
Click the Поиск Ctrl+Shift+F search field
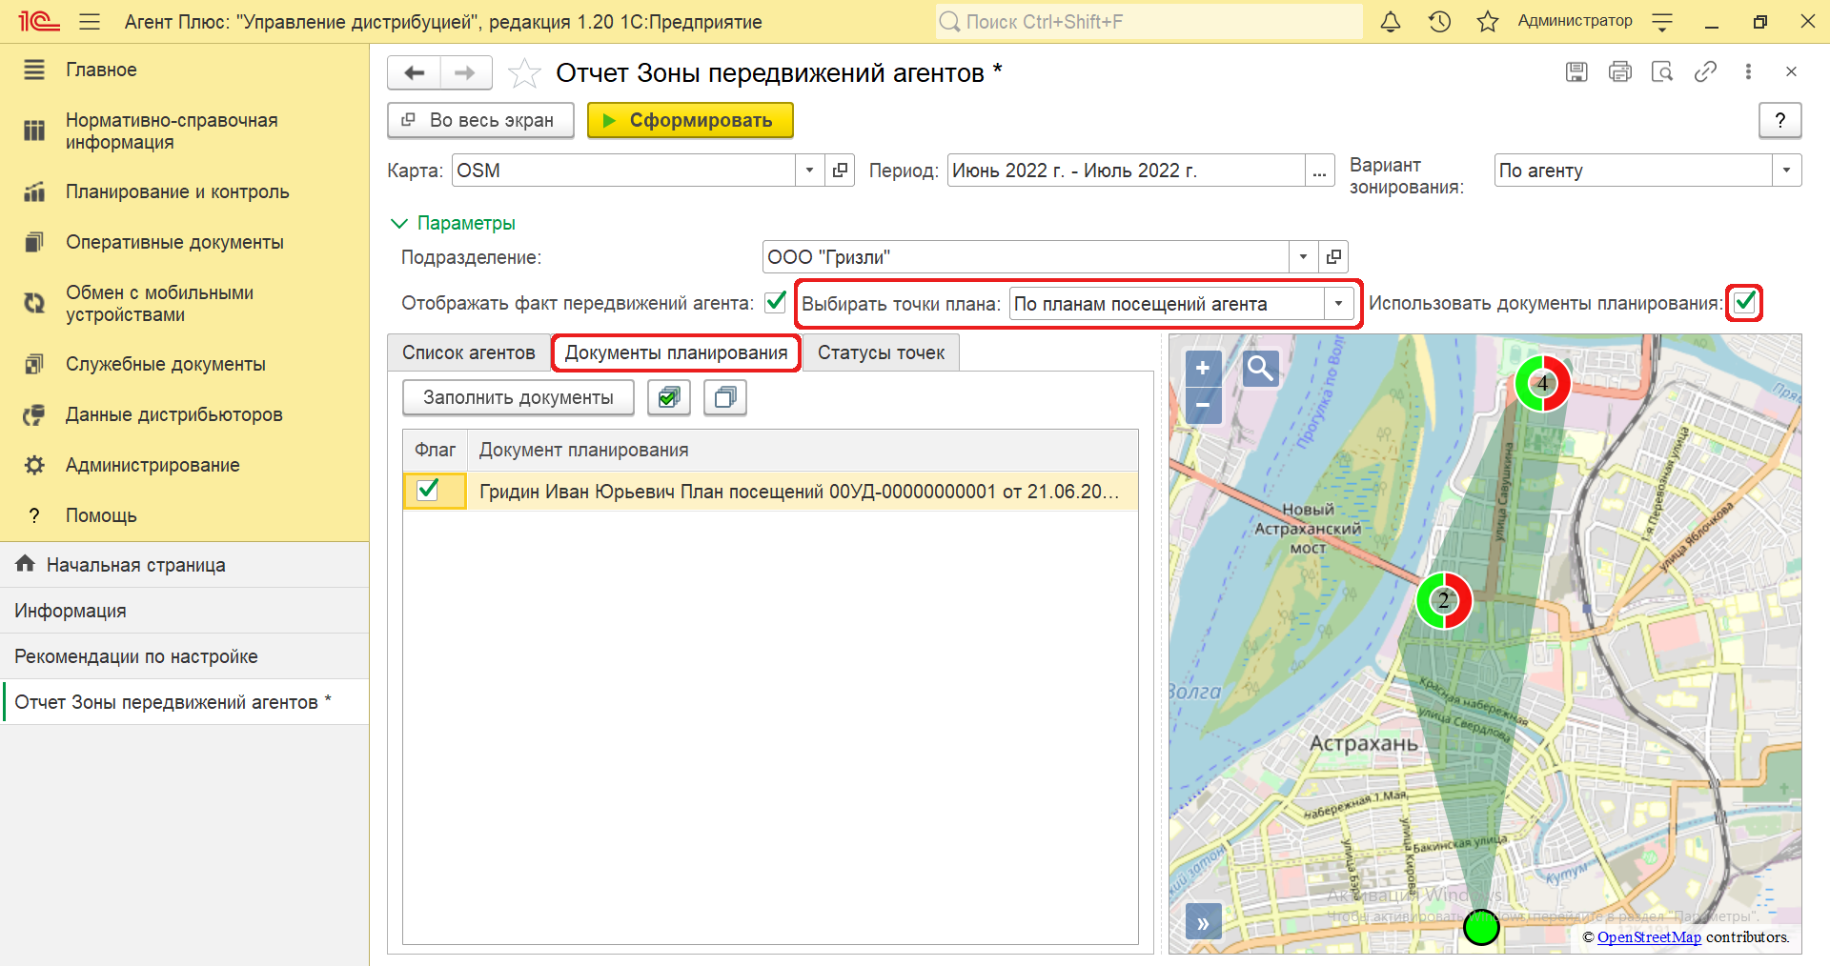[1149, 21]
